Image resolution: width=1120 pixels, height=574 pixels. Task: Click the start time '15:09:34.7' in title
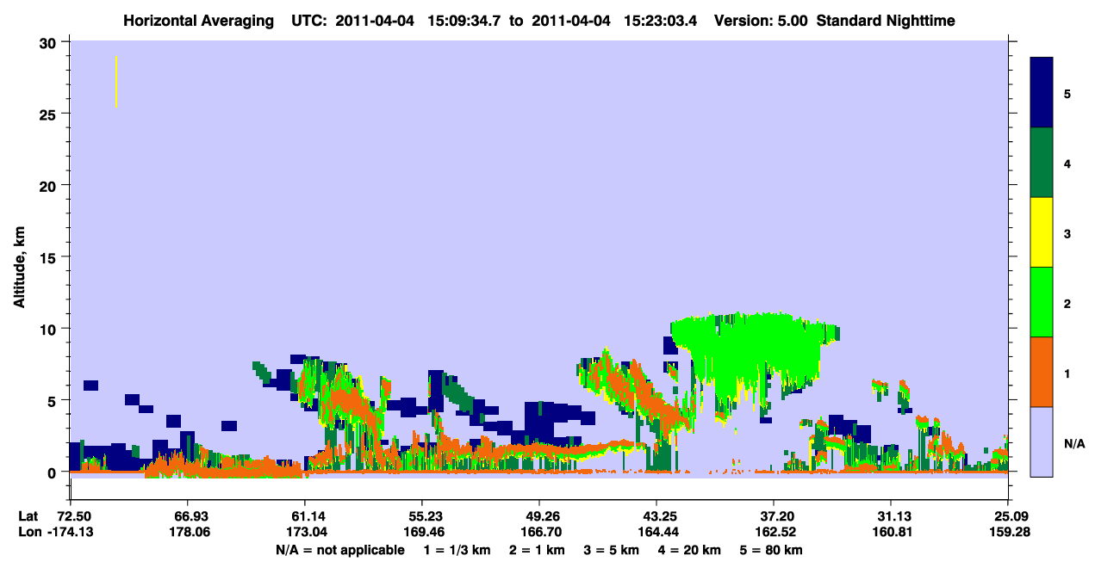tap(465, 20)
